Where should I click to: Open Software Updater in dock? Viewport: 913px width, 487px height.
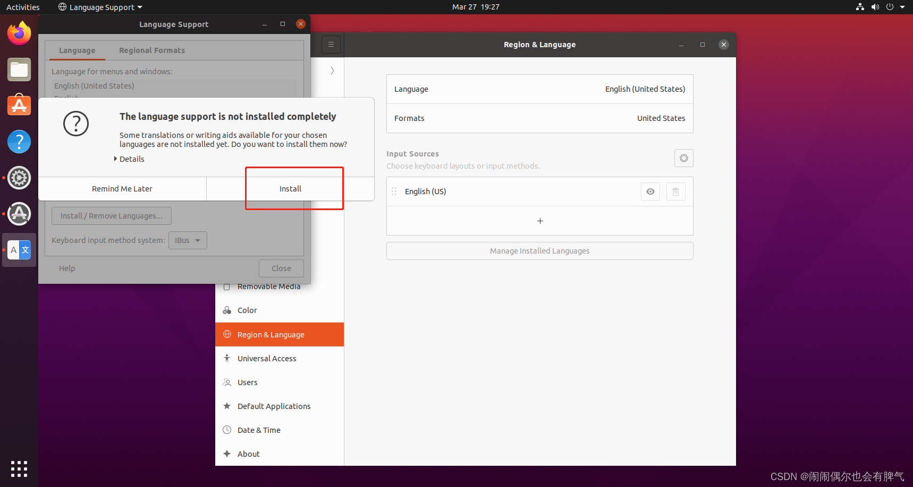[19, 214]
